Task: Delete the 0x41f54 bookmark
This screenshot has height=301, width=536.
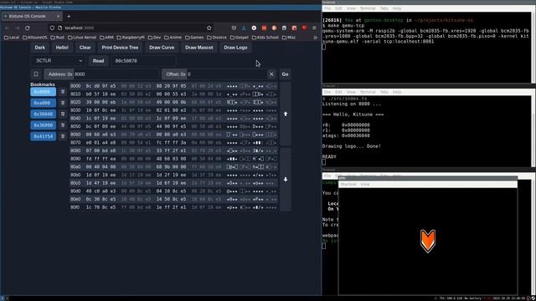Action: 63,136
